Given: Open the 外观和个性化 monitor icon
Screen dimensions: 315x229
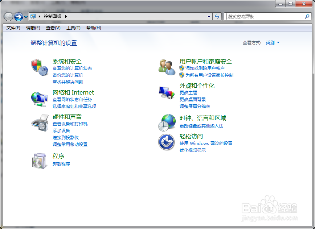Looking at the screenshot, I should click(167, 93).
